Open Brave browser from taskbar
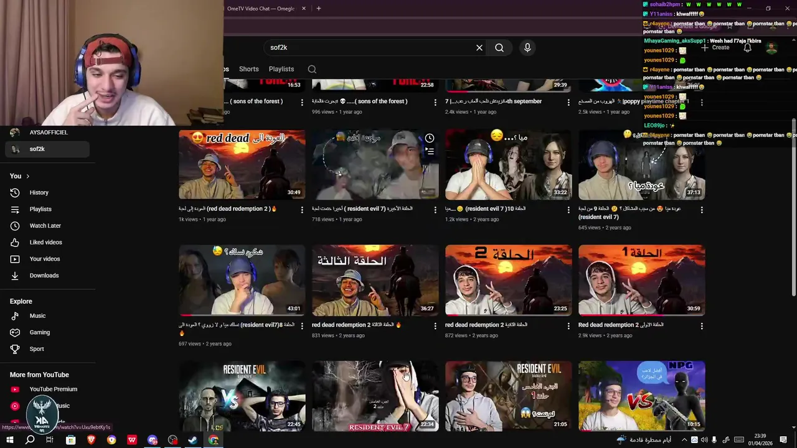Image resolution: width=797 pixels, height=448 pixels. tap(92, 440)
